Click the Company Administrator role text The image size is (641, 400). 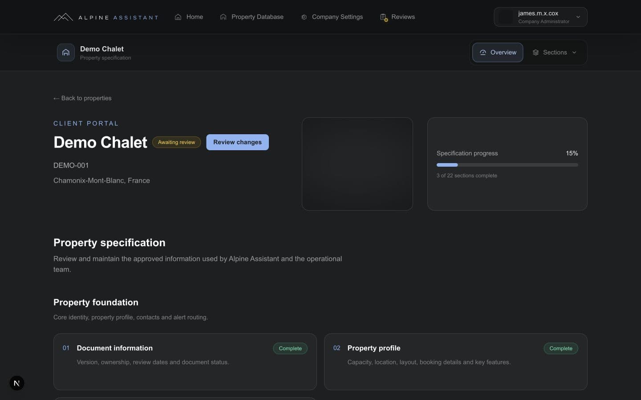544,21
